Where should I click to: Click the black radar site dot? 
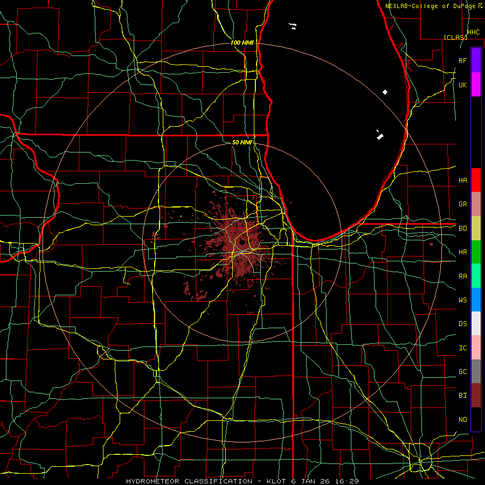(x=241, y=243)
